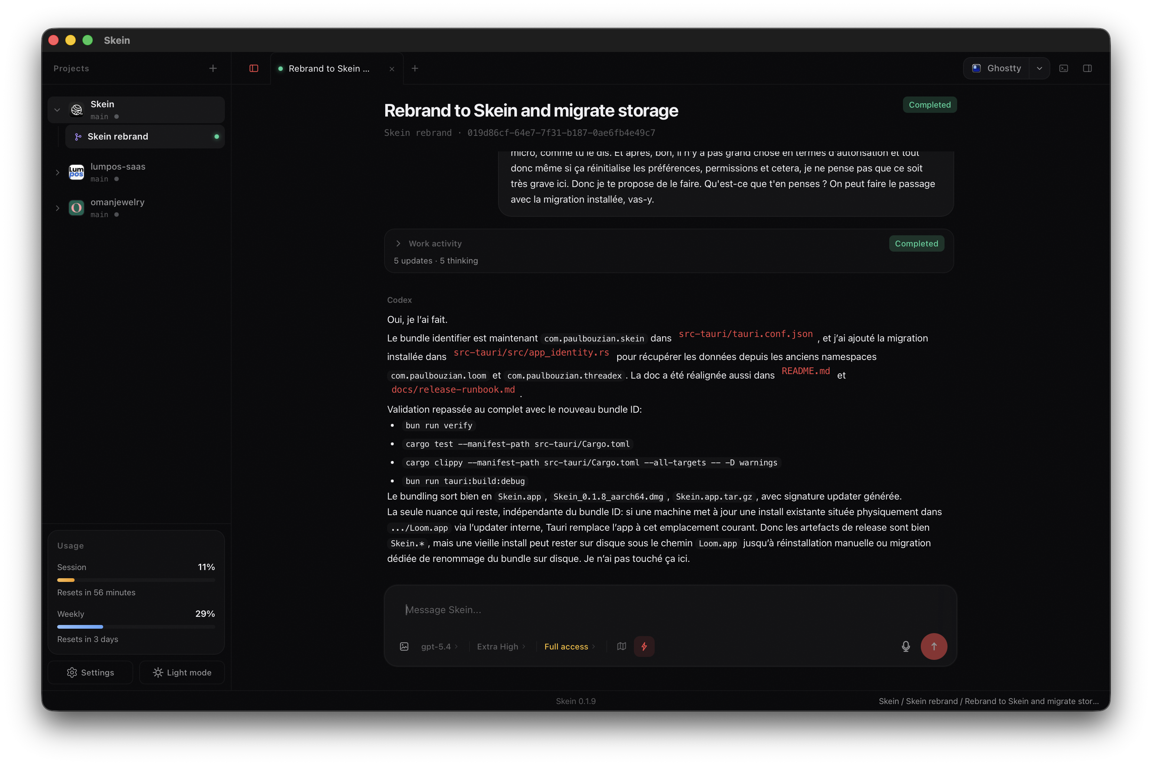Switch to Light mode
The width and height of the screenshot is (1152, 766).
pyautogui.click(x=182, y=673)
